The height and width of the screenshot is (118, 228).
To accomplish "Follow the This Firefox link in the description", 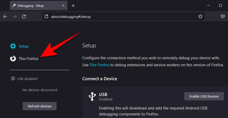I will pyautogui.click(x=99, y=65).
